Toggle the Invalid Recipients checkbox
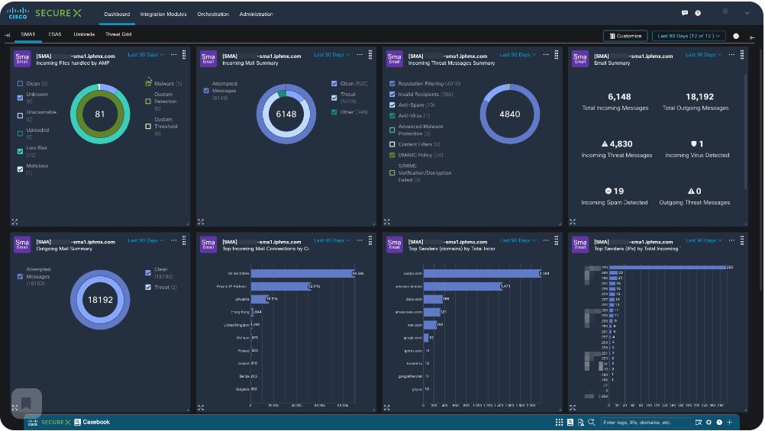 (x=392, y=94)
